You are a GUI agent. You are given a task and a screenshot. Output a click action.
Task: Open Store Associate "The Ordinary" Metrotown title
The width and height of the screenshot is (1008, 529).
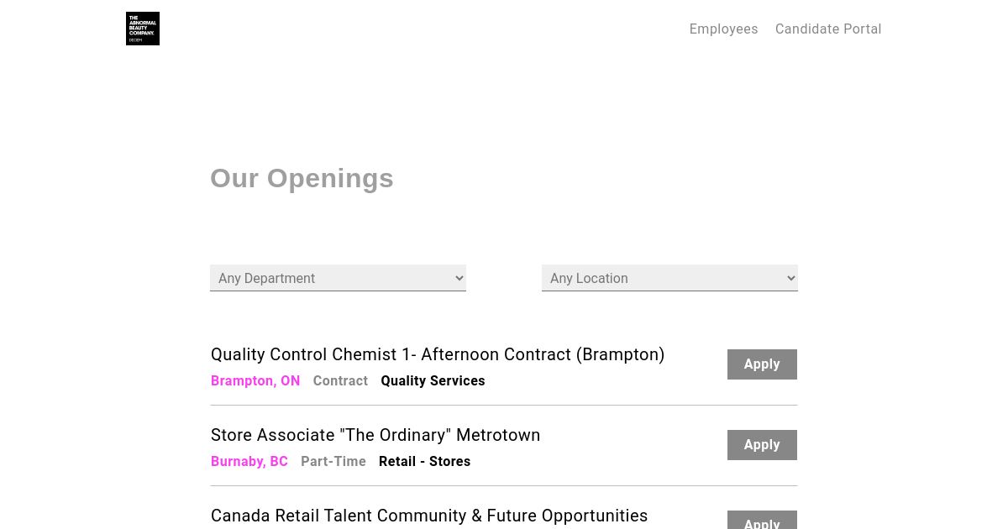coord(375,435)
